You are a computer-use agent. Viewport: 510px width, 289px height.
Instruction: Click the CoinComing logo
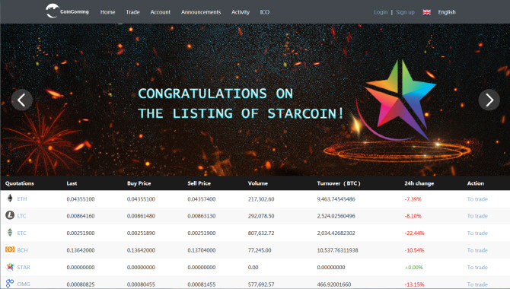pos(67,11)
